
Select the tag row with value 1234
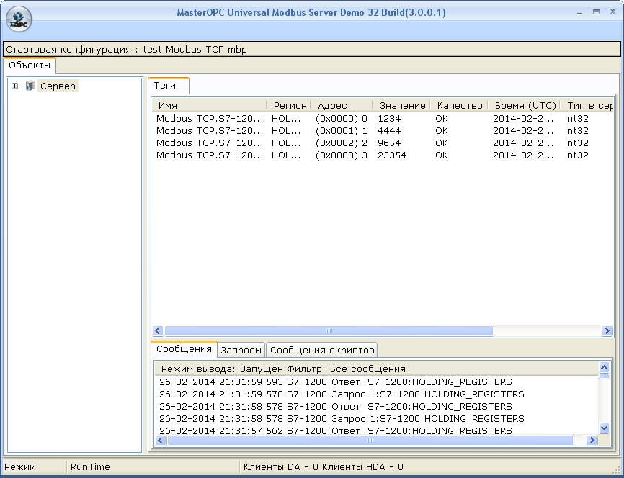click(324, 118)
